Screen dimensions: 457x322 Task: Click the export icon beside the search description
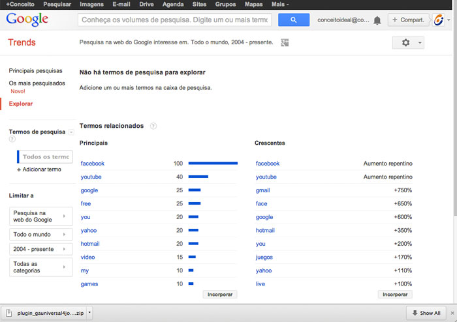coord(285,42)
